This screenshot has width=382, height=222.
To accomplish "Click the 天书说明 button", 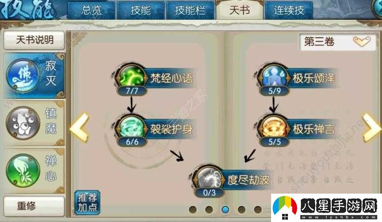I will click(34, 40).
